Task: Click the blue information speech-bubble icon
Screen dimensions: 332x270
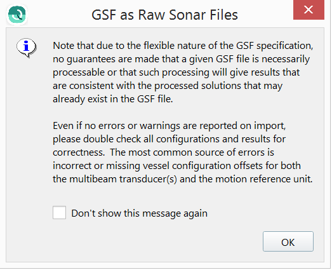Action: click(27, 48)
